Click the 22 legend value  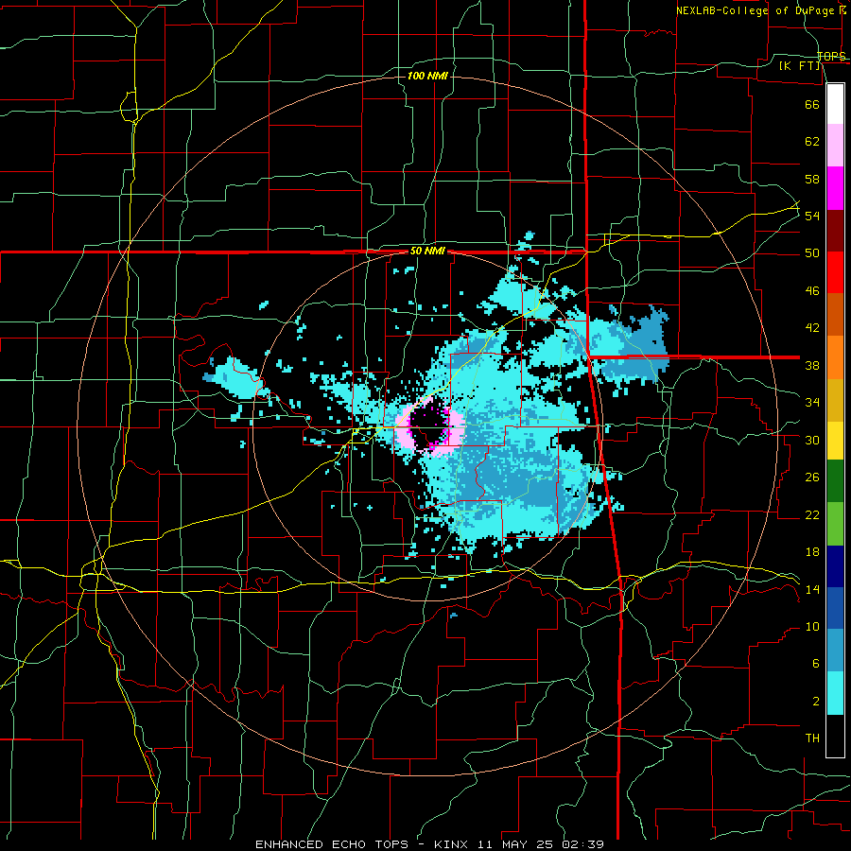click(812, 514)
